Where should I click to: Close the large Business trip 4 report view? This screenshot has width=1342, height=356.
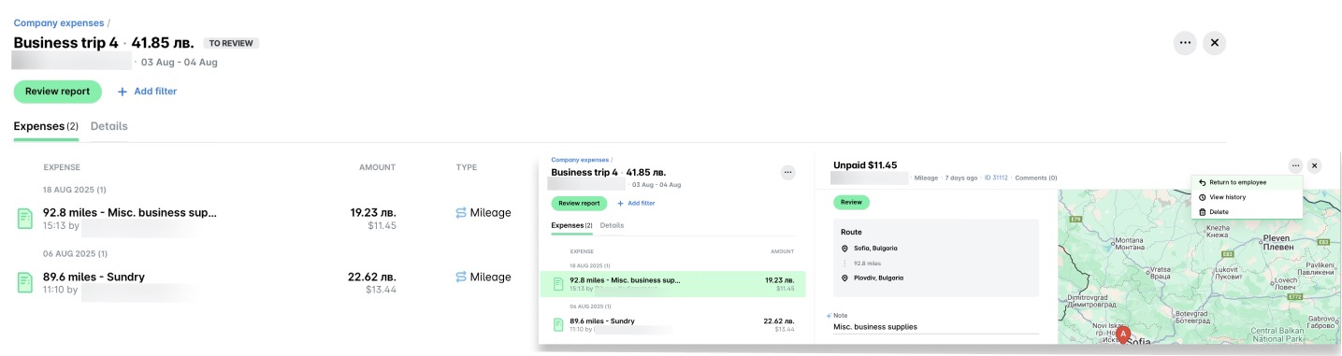[x=1214, y=43]
